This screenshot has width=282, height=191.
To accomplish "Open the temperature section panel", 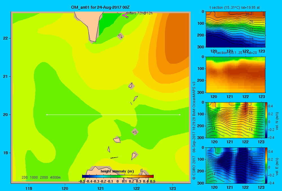I will pos(235,29).
